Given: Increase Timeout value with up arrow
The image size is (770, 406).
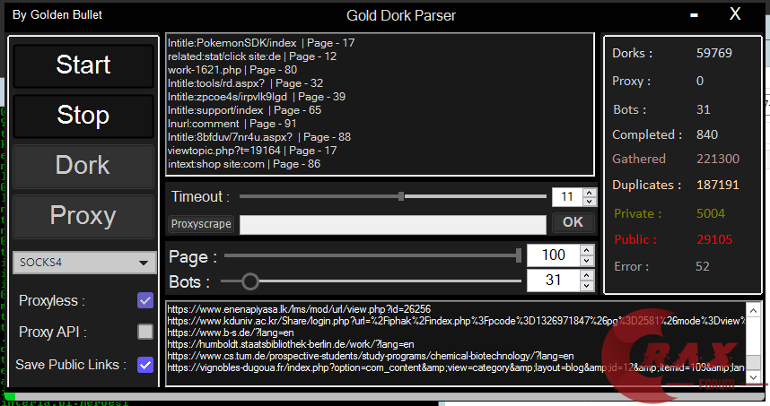Looking at the screenshot, I should pos(589,192).
